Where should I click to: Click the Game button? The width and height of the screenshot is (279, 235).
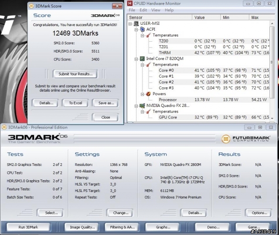(253, 227)
